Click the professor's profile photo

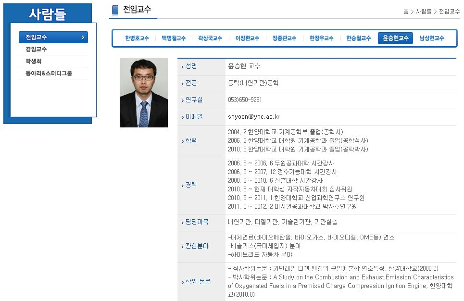pyautogui.click(x=143, y=92)
